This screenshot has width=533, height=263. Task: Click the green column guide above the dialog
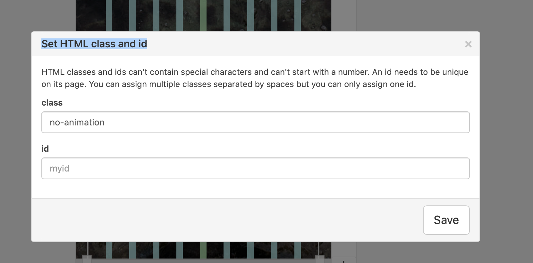pos(203,15)
